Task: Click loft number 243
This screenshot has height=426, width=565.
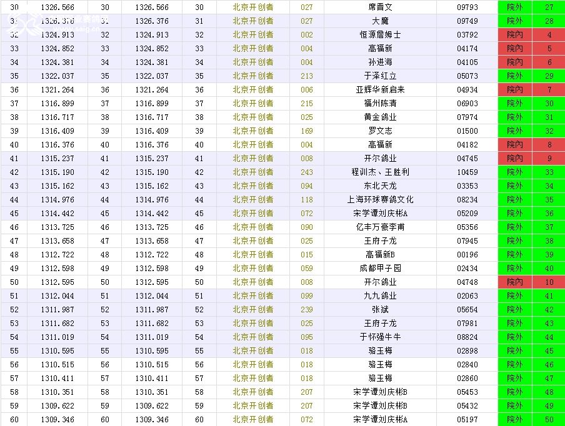Action: pos(306,172)
